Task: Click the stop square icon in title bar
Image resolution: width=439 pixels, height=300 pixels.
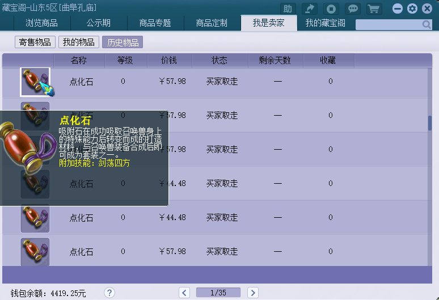Action: coord(332,9)
